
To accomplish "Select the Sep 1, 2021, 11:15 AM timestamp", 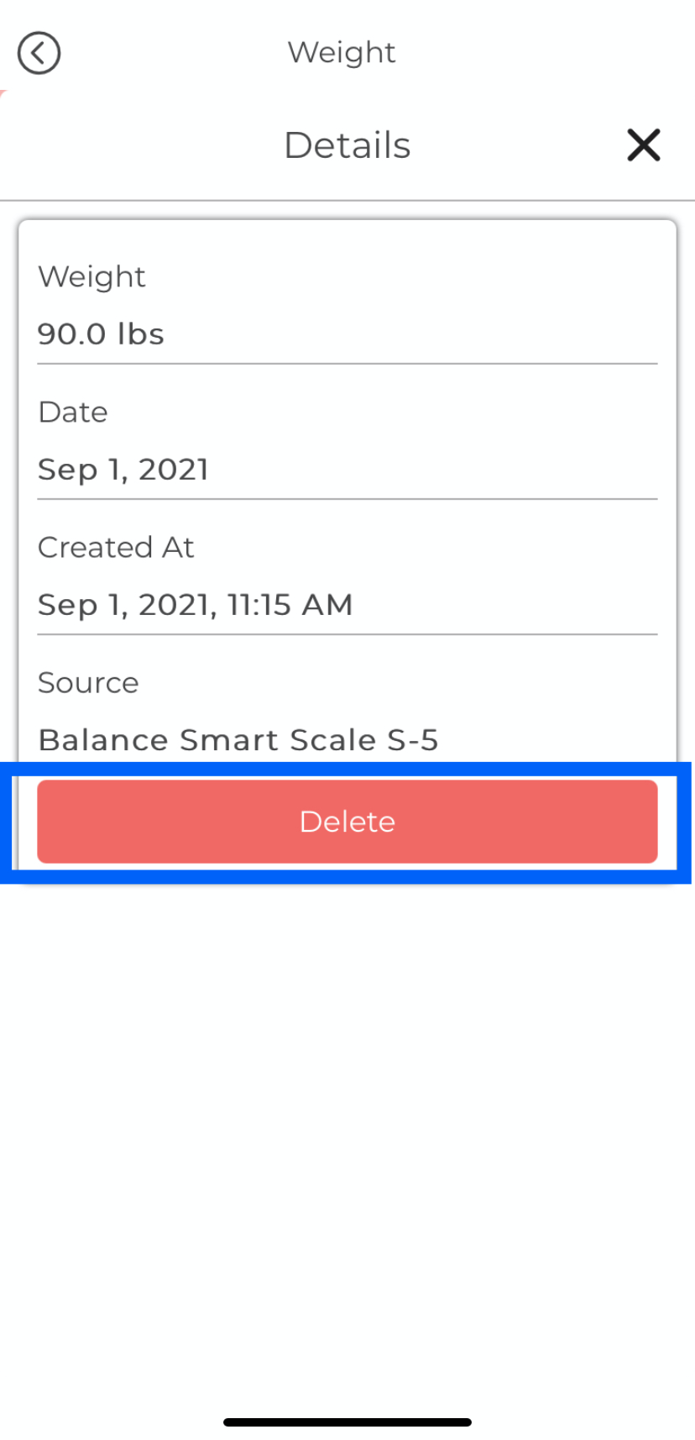I will click(195, 605).
